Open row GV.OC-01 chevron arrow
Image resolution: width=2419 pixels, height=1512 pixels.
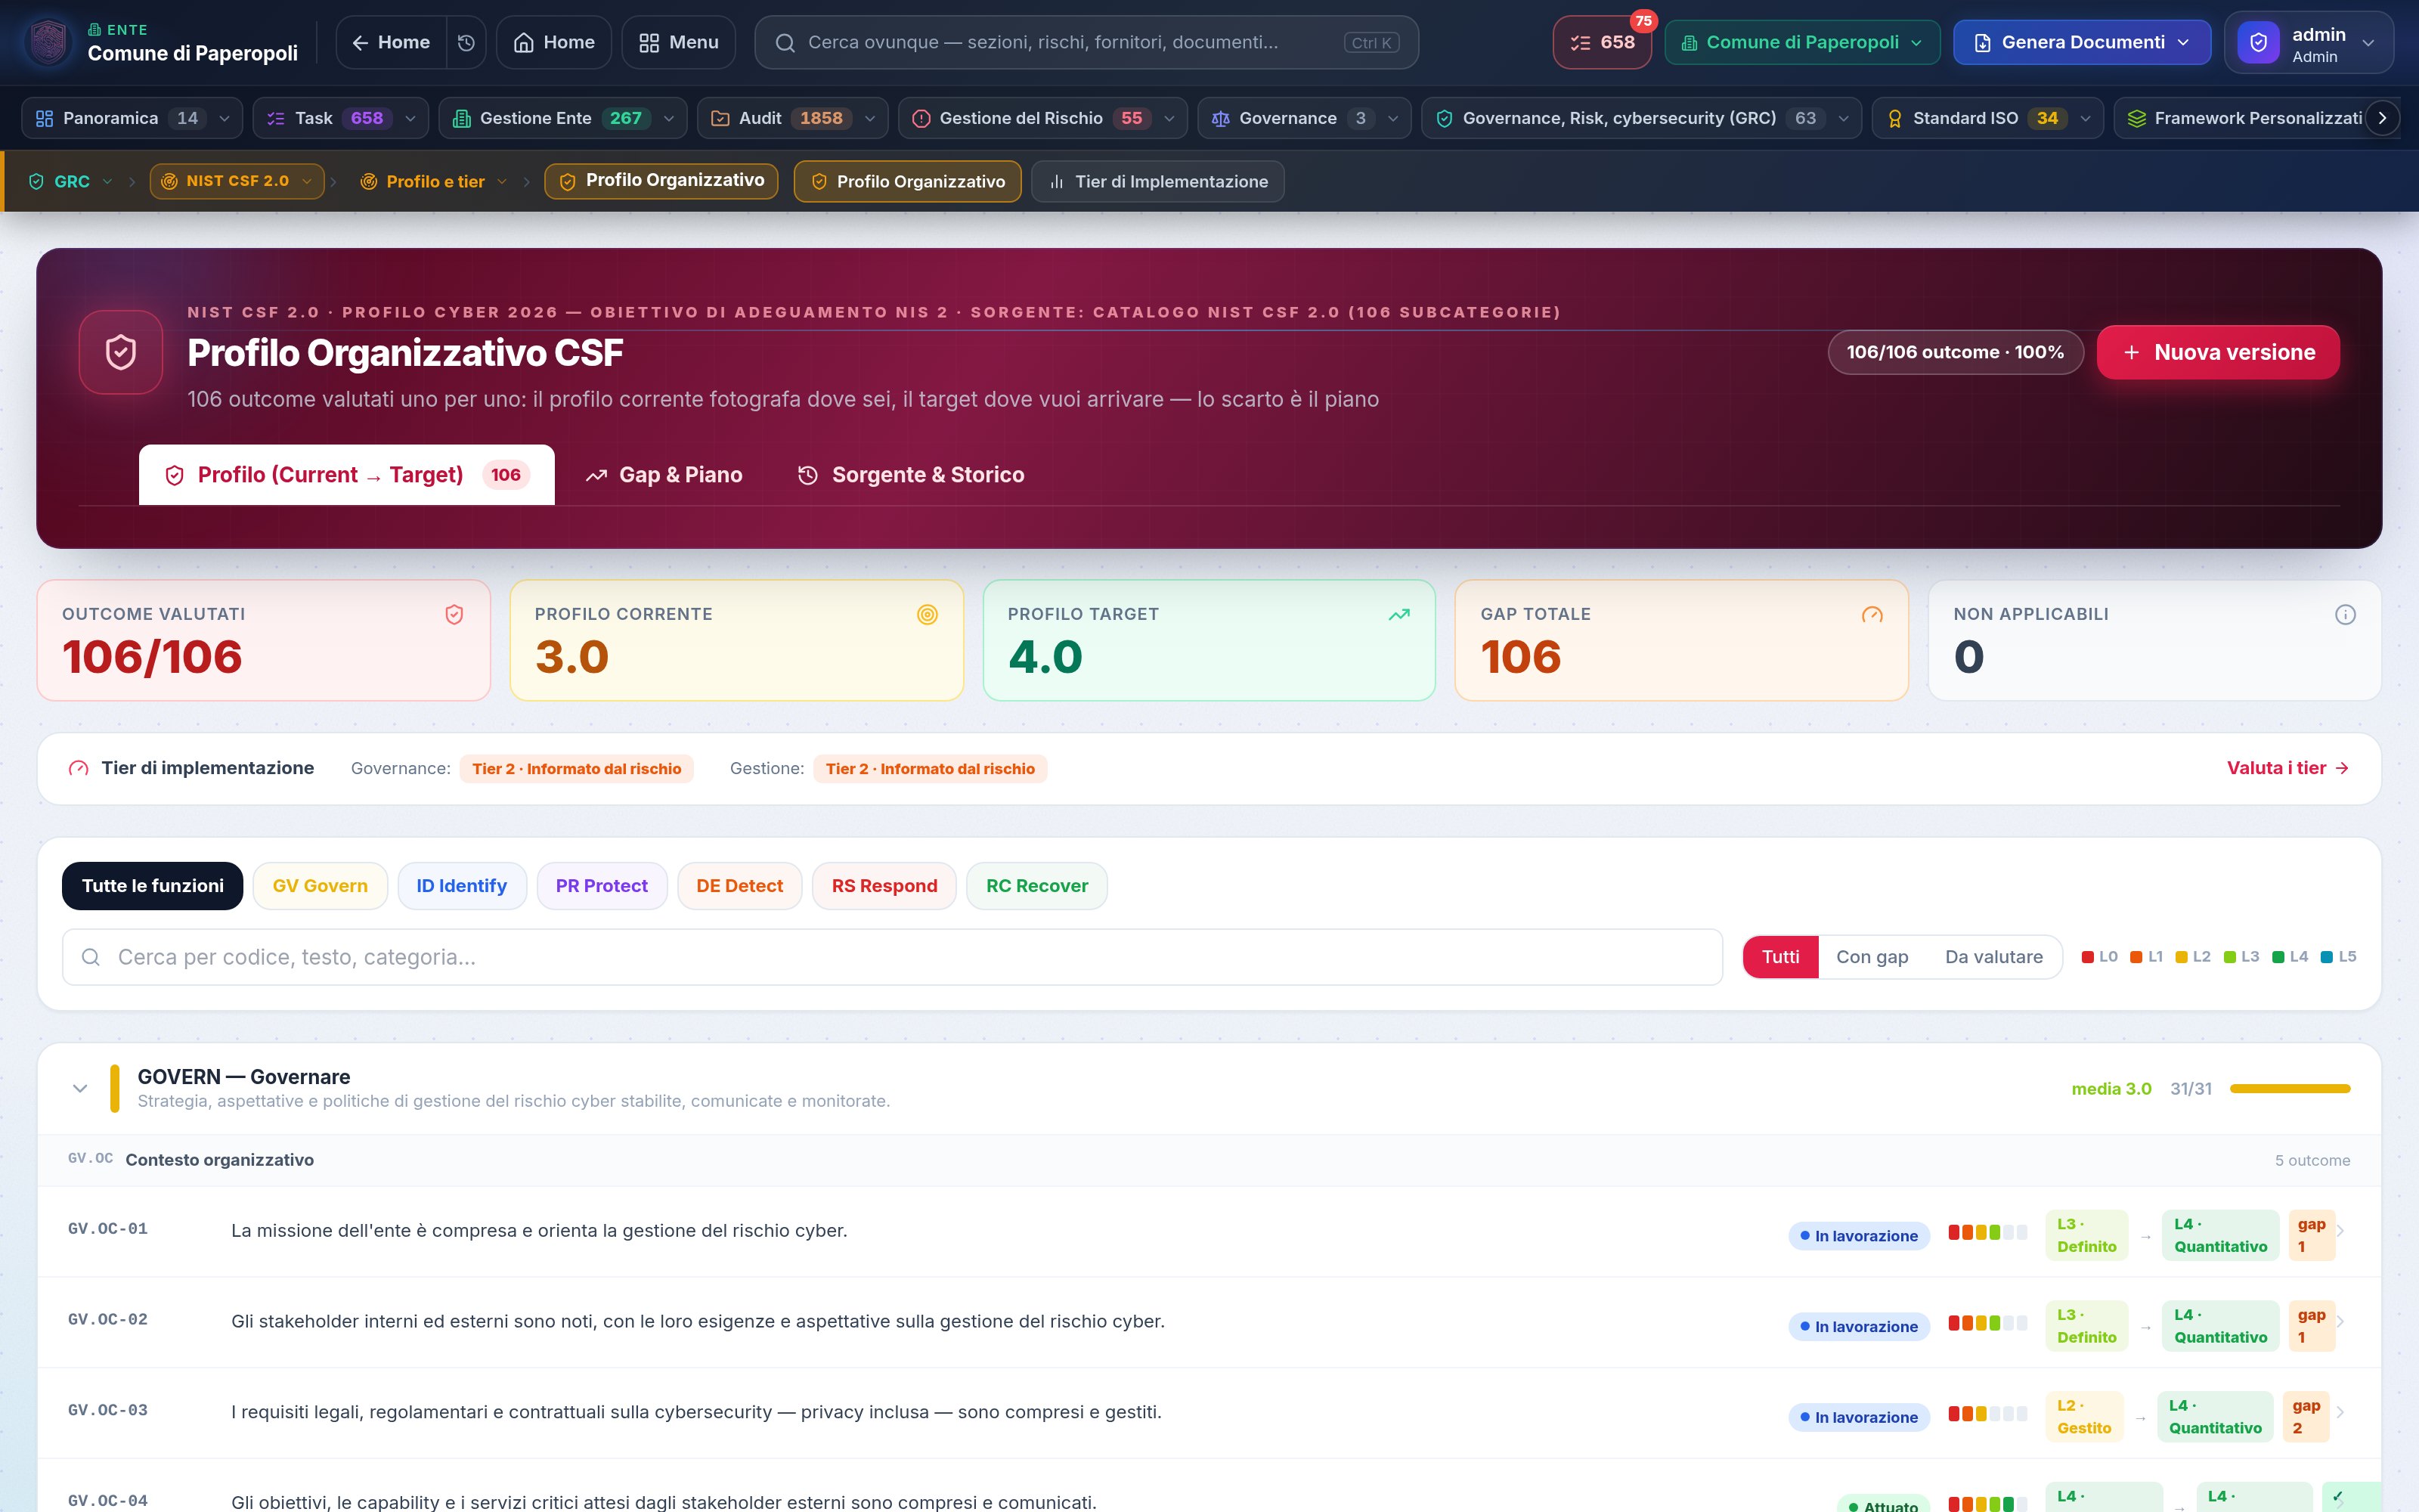(2341, 1231)
